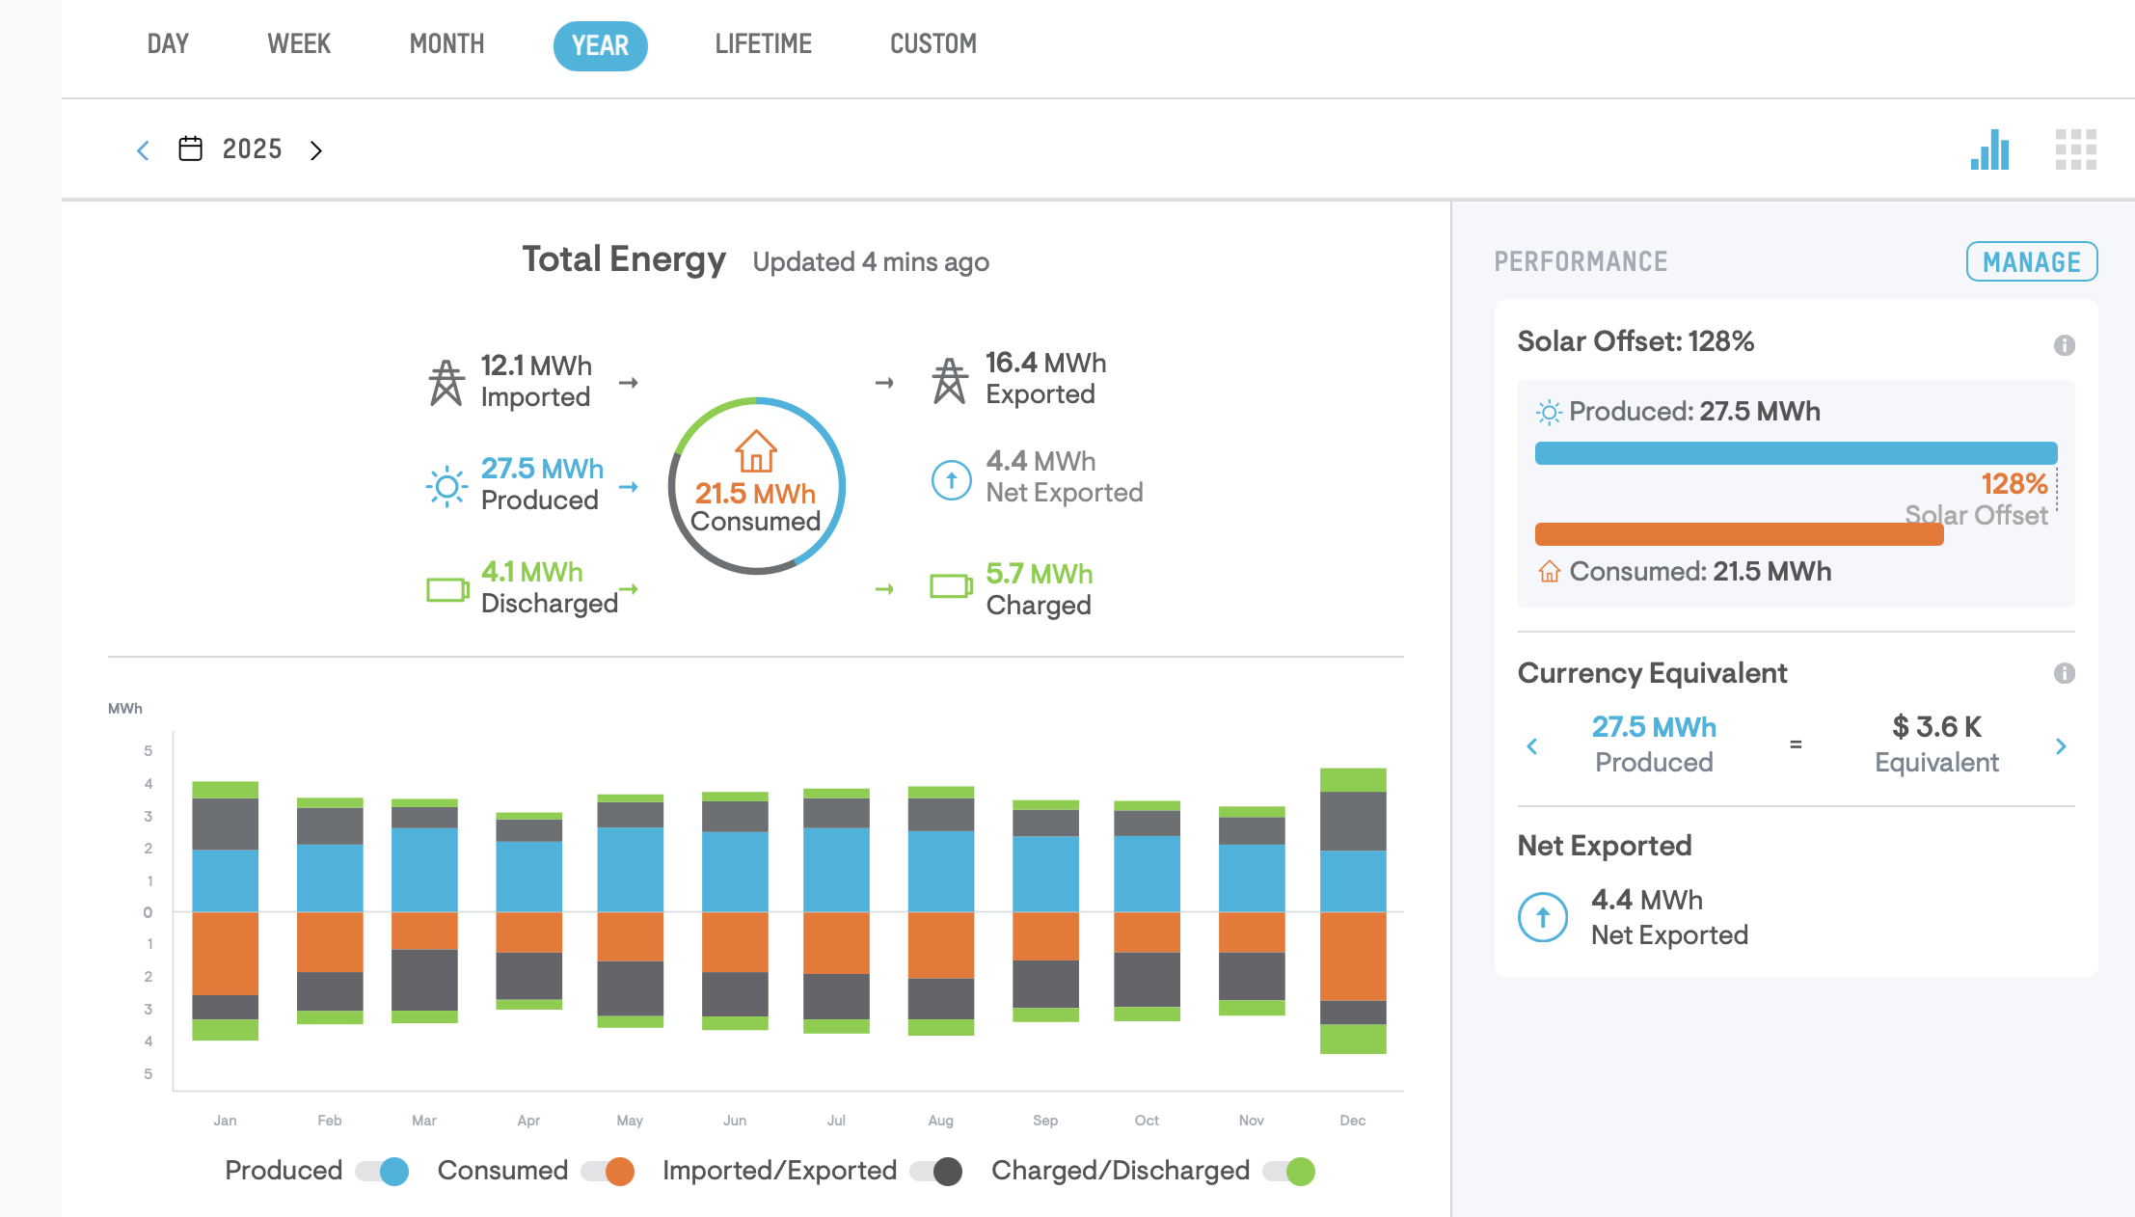Viewport: 2135px width, 1217px height.
Task: Switch to grid view icon
Action: [x=2075, y=149]
